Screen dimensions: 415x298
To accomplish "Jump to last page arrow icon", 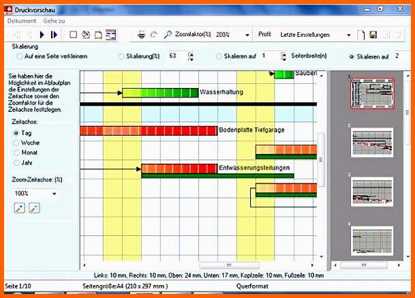I will coord(54,35).
